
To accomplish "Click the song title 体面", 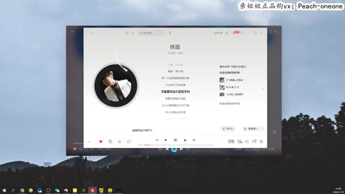I will click(x=175, y=47).
